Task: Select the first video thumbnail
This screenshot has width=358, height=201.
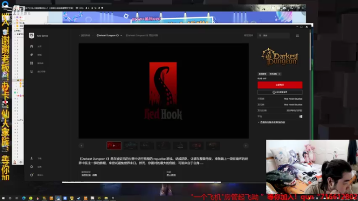Action: tap(114, 146)
